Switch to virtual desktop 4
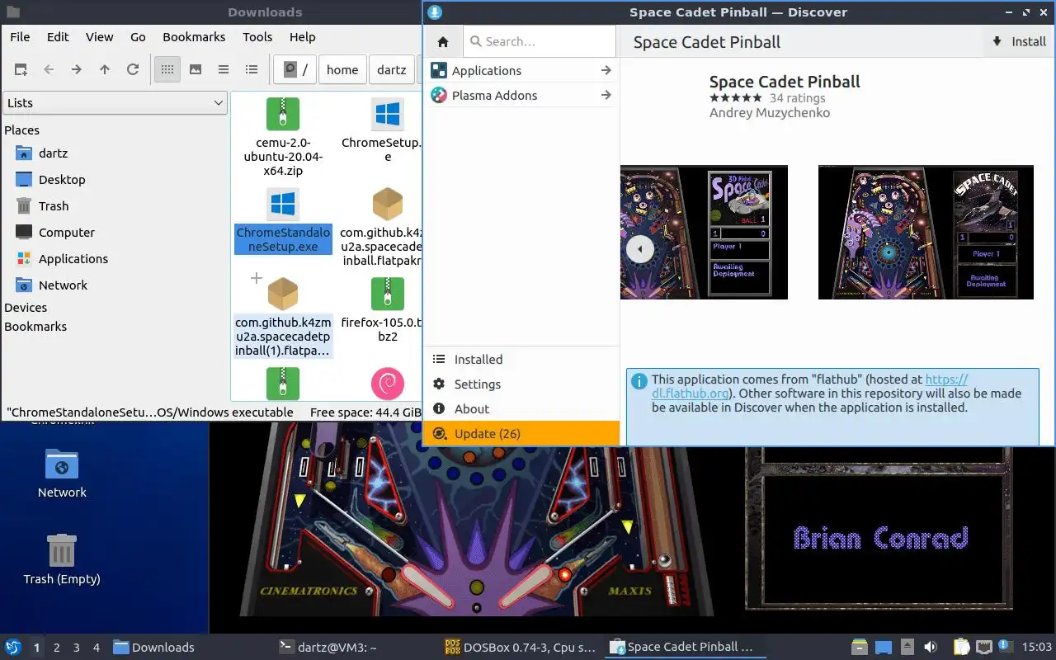 97,648
